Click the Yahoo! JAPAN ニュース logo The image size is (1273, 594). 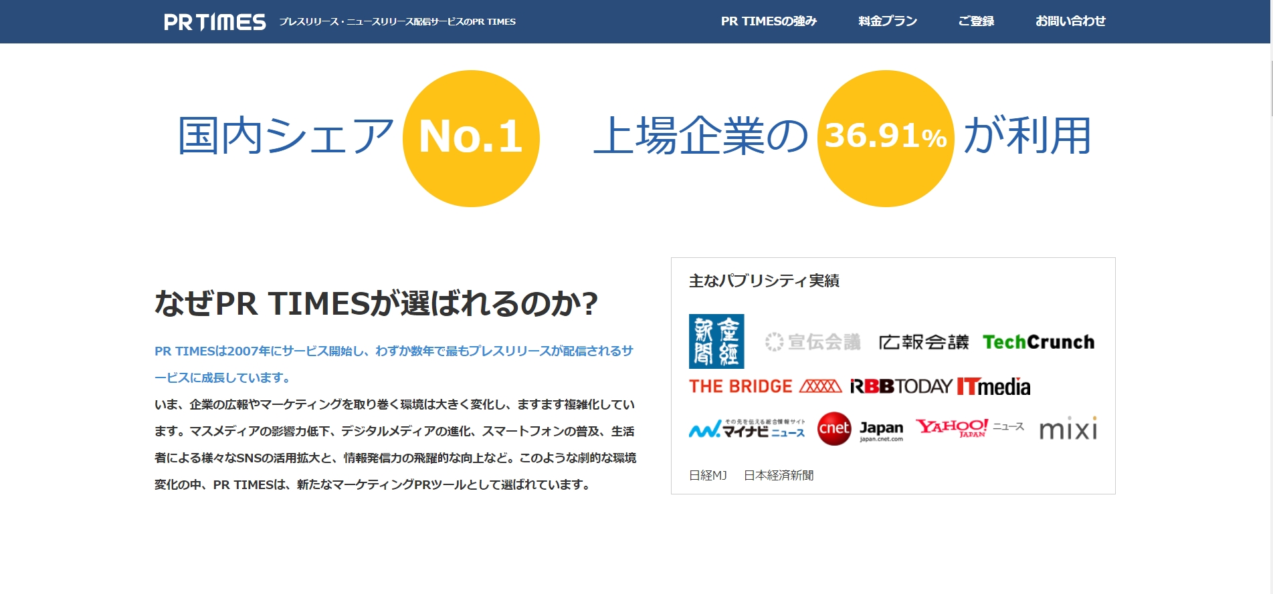(x=970, y=428)
